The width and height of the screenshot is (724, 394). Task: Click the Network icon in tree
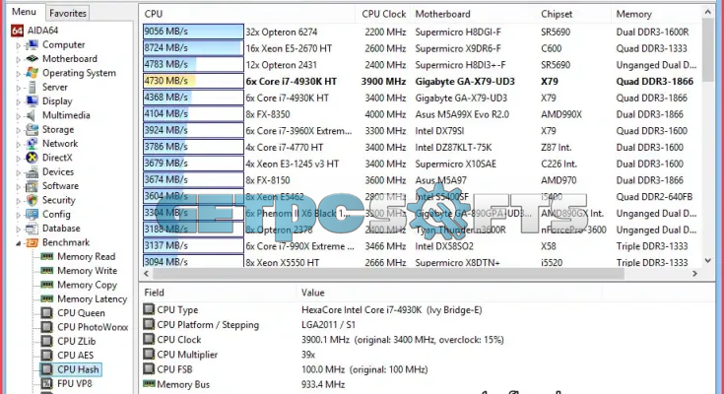coord(32,144)
